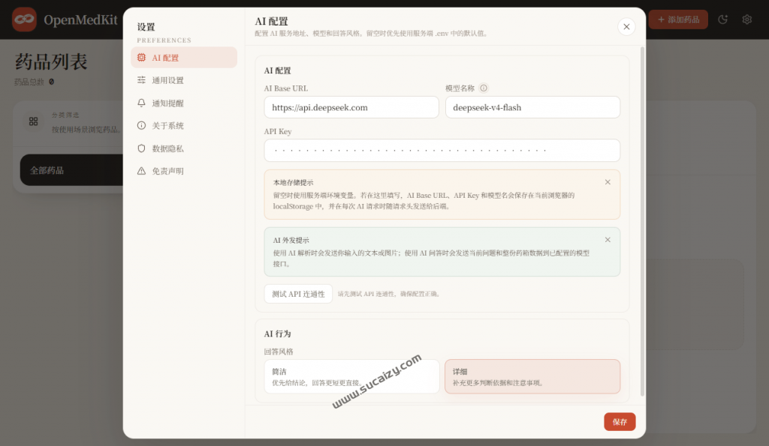Click the 关于系统 info icon
769x446 pixels.
[141, 125]
